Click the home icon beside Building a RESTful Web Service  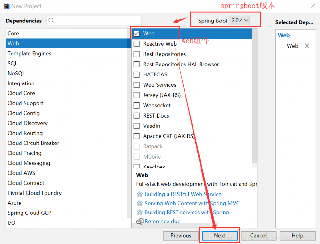click(x=140, y=194)
